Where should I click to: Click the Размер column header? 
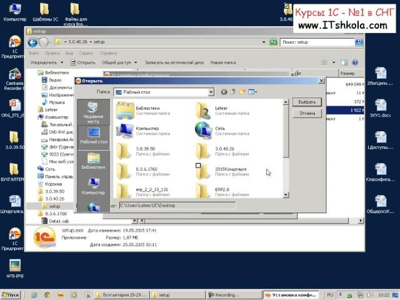point(351,73)
